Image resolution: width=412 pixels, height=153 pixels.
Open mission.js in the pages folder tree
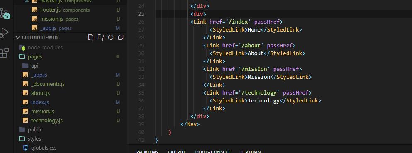[x=42, y=111]
